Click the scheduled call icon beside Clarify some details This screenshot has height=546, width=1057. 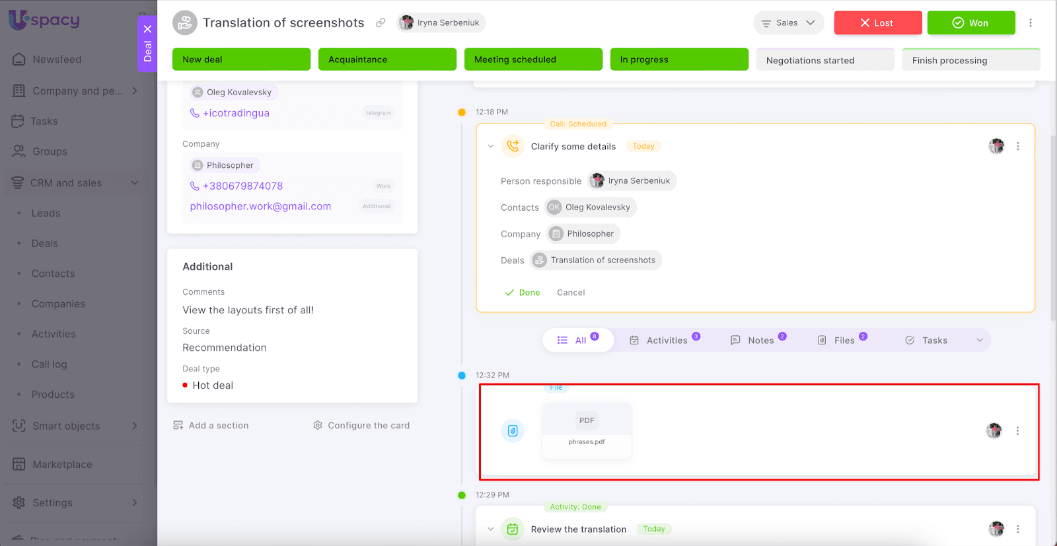(x=513, y=146)
